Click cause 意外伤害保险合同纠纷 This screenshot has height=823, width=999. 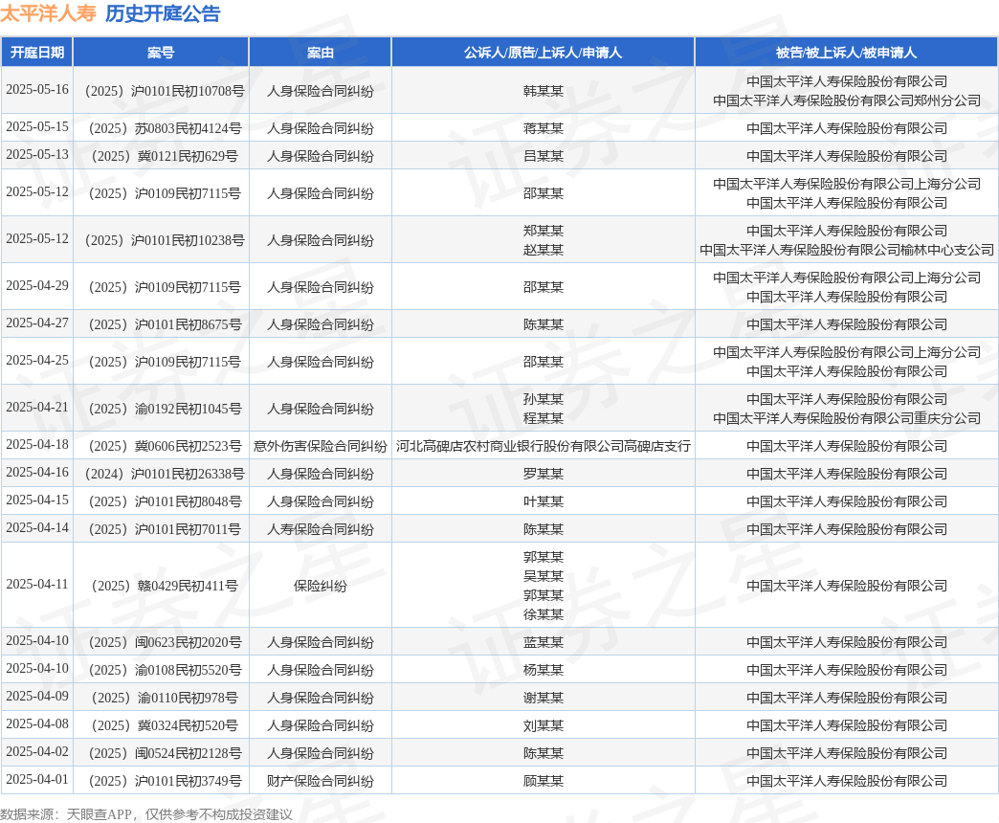(320, 446)
